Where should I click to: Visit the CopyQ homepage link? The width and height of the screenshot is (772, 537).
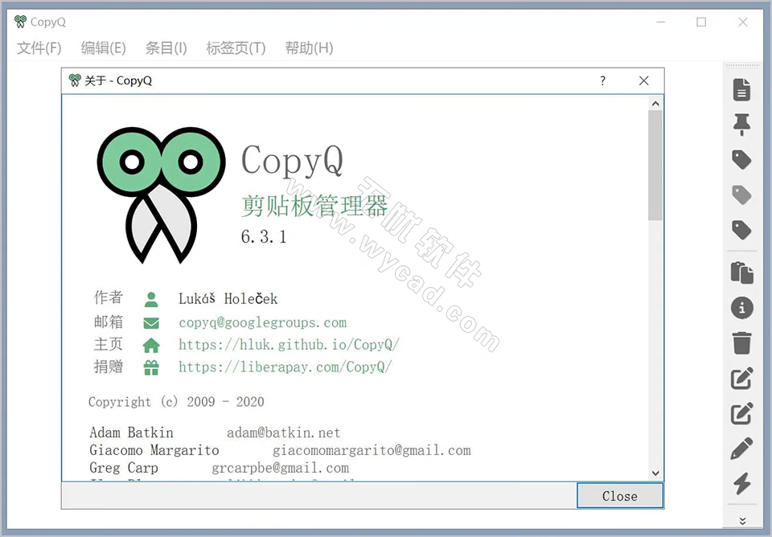[287, 344]
